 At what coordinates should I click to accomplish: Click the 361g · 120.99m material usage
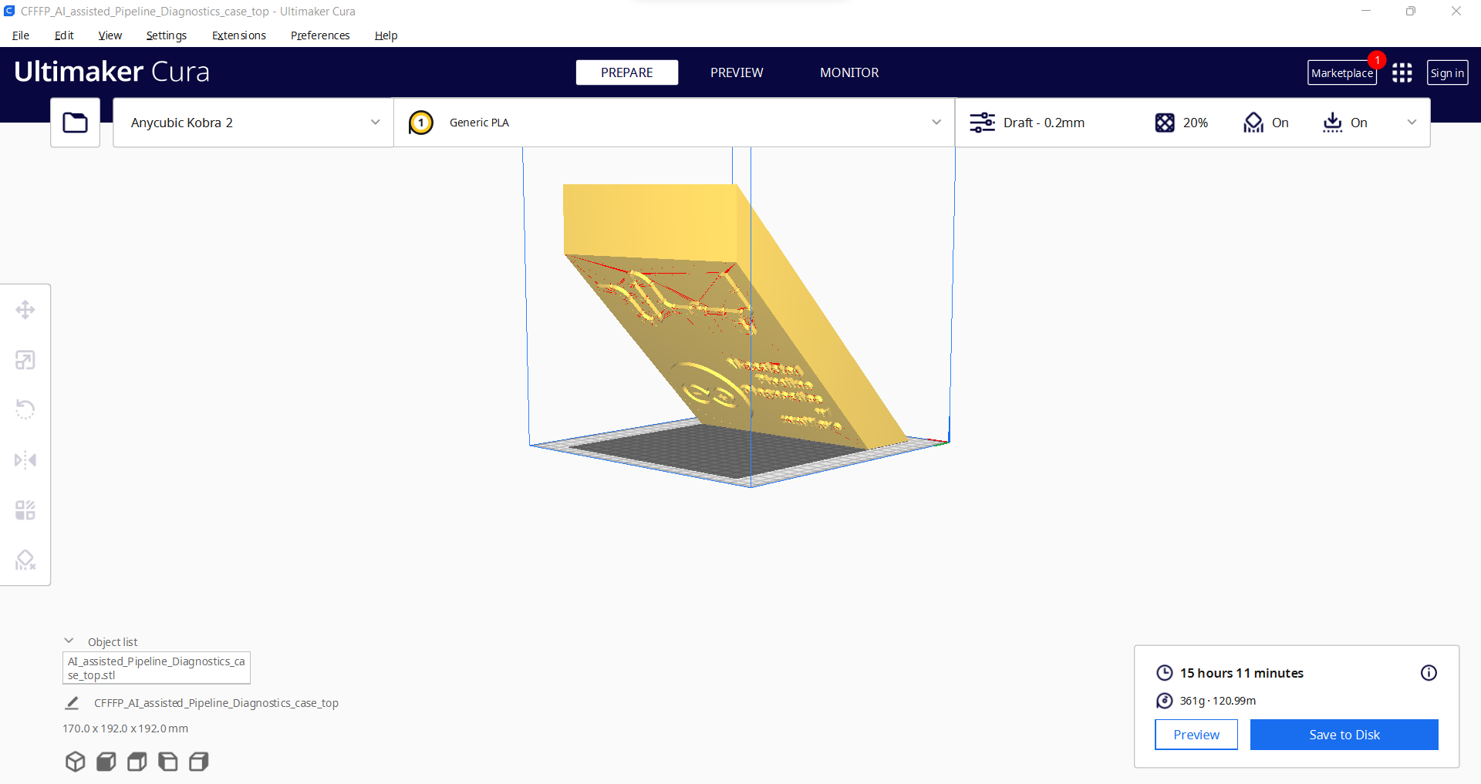(1218, 701)
